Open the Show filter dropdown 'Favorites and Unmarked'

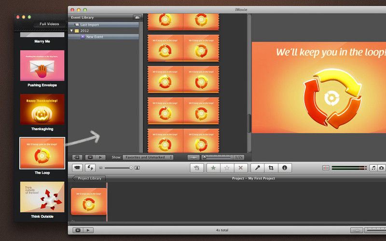point(148,157)
